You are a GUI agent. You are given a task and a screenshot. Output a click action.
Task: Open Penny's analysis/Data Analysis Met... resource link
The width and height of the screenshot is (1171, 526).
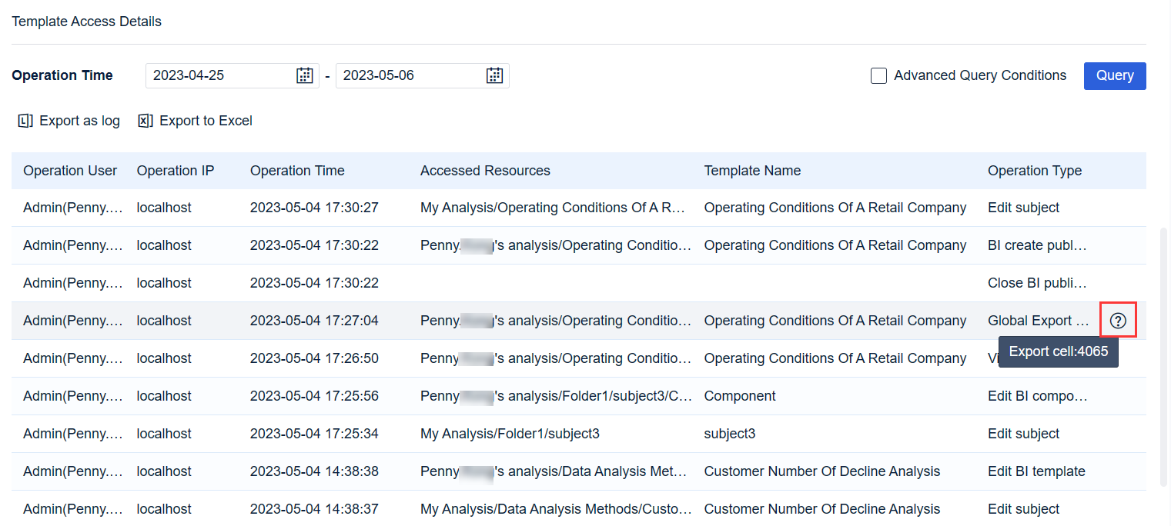tap(554, 471)
